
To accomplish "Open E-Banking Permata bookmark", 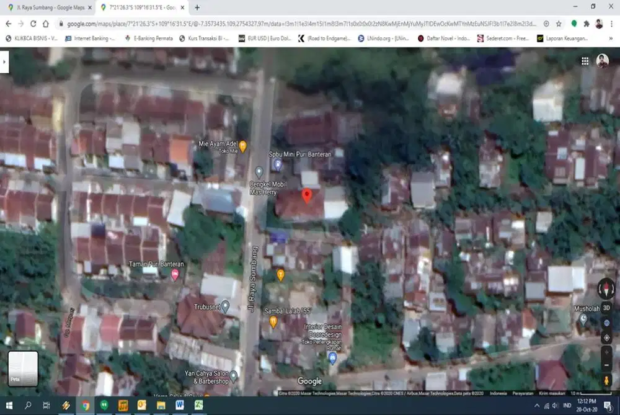I will [x=149, y=38].
